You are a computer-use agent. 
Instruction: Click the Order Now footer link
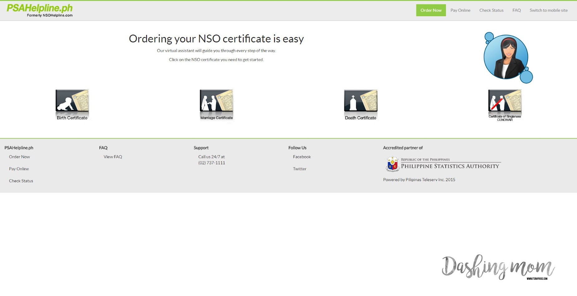point(19,157)
